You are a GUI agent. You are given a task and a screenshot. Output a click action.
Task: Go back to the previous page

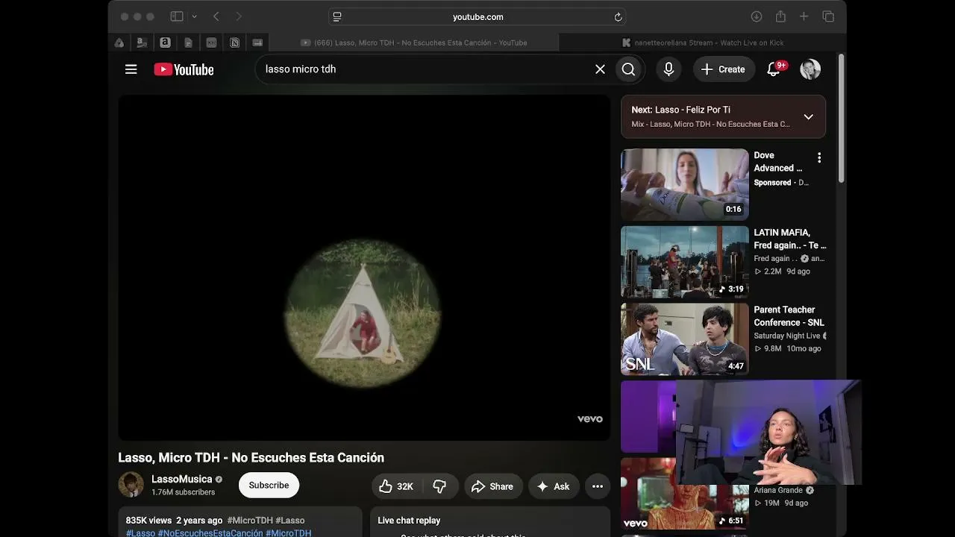[216, 16]
